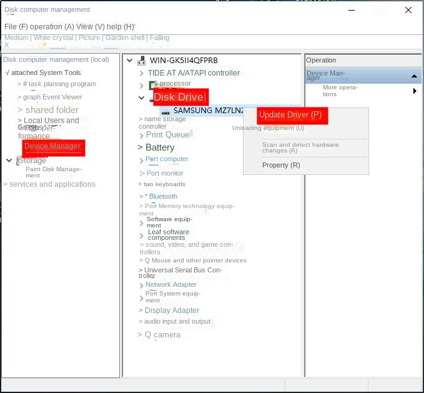Collapse the Disk Drive category

[142, 97]
